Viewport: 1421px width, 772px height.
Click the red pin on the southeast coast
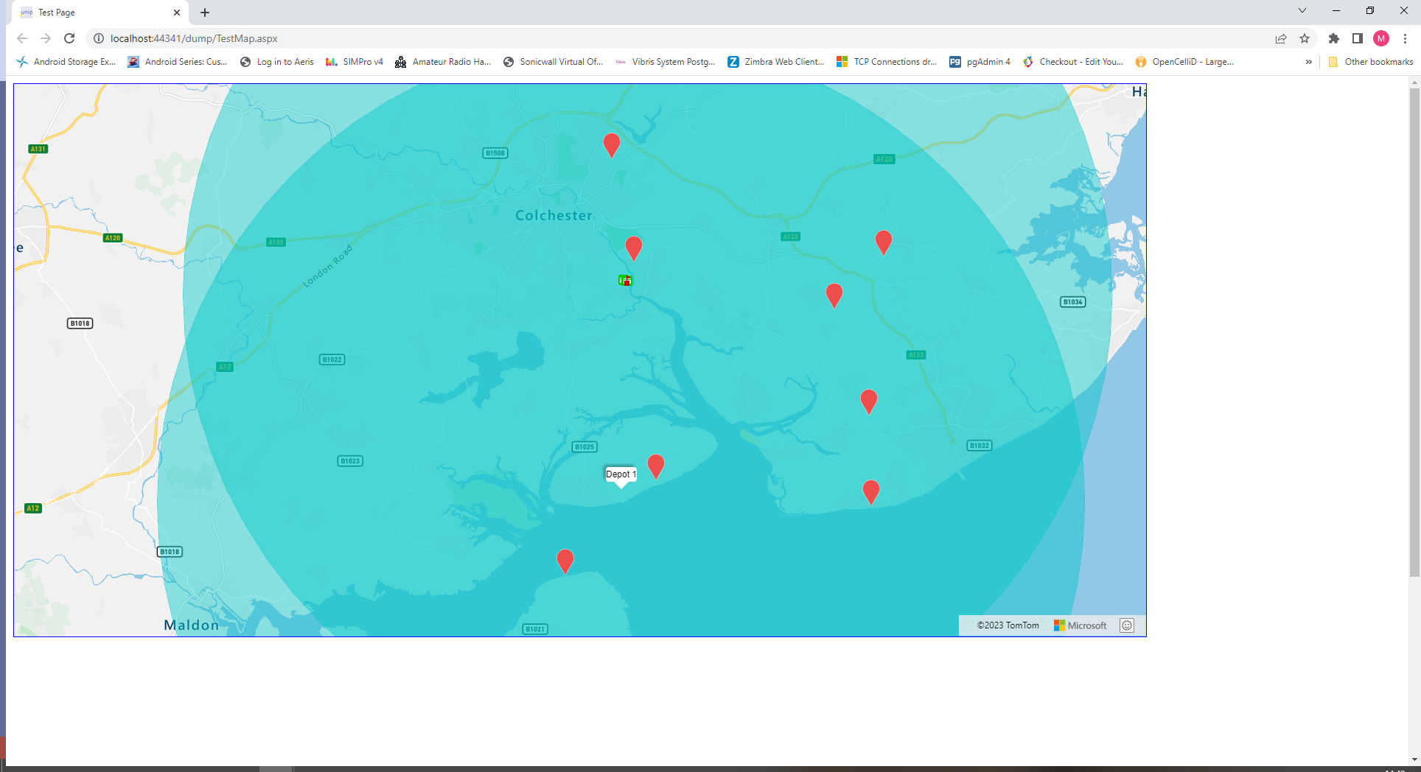click(871, 492)
